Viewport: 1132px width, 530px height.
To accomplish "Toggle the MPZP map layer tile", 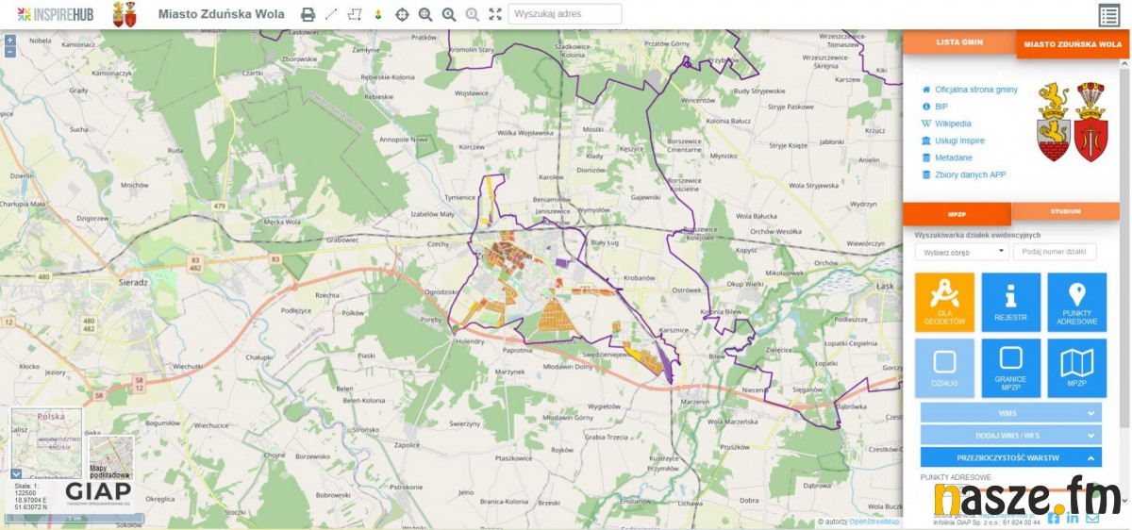I will coord(1076,368).
